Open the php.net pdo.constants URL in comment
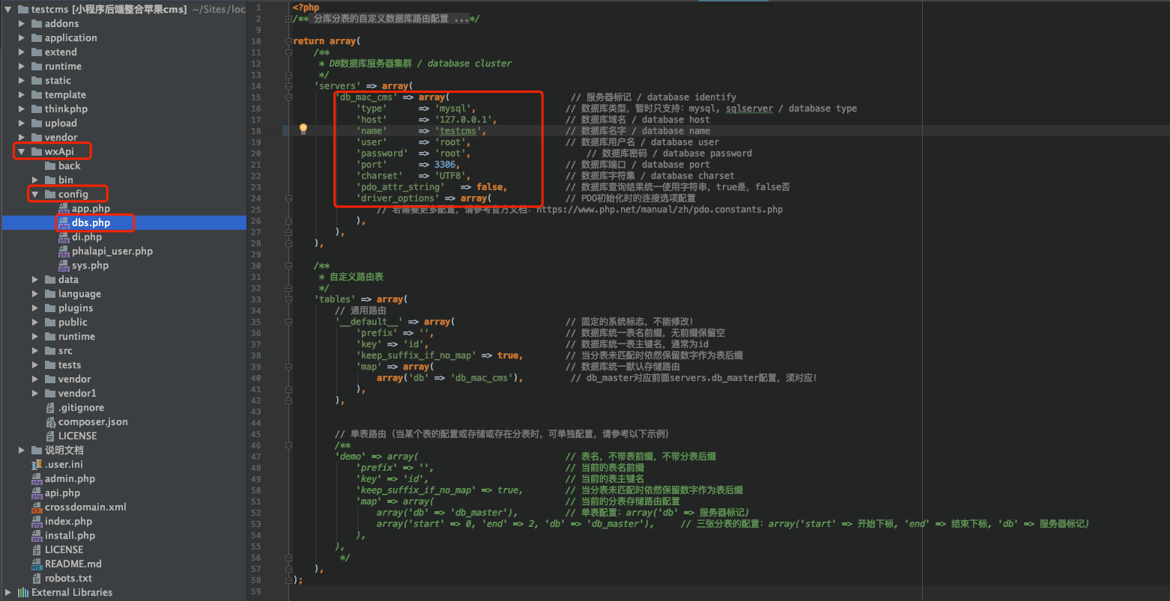Viewport: 1170px width, 601px height. [x=659, y=210]
